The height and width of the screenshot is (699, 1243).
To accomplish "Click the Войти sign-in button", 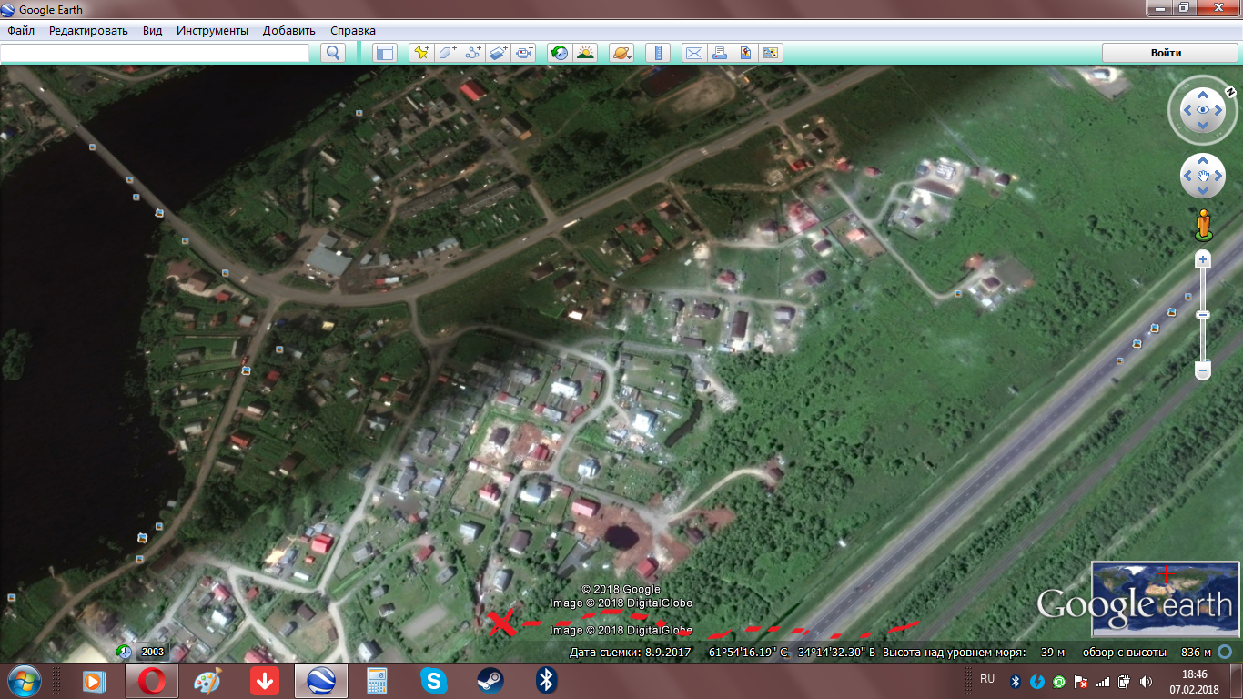I will pyautogui.click(x=1166, y=53).
